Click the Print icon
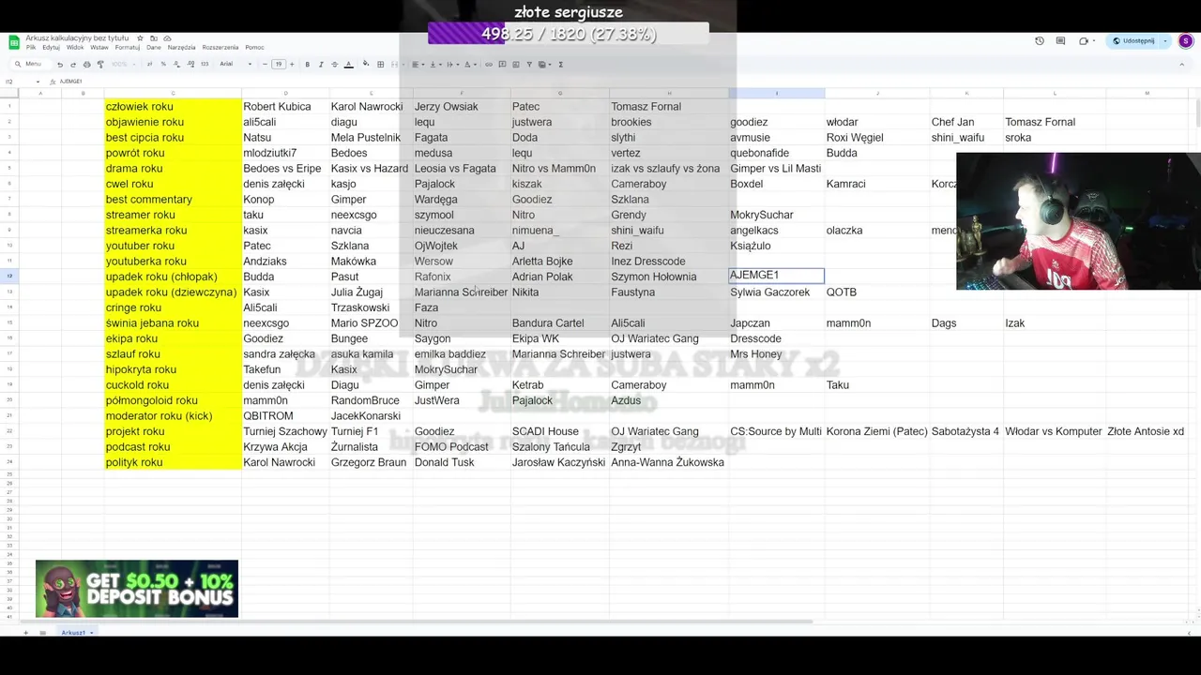 click(x=86, y=65)
